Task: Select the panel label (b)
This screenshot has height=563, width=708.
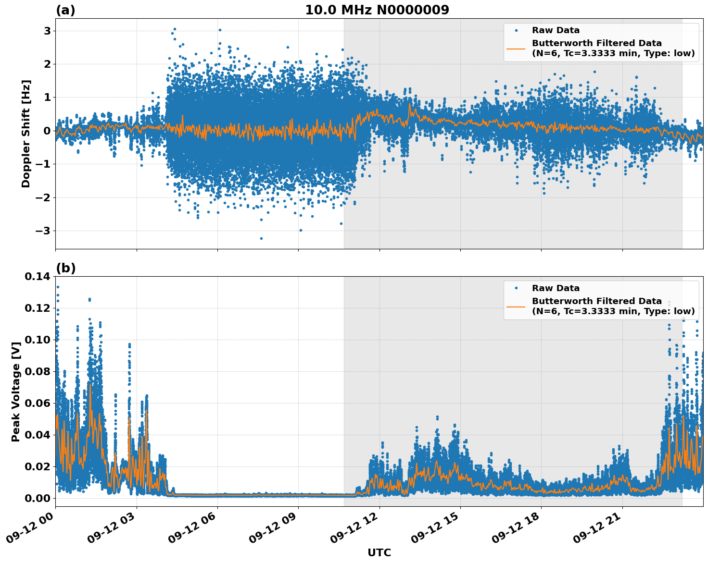Action: 66,267
